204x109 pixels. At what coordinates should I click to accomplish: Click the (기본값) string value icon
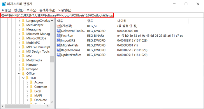coord(59,26)
